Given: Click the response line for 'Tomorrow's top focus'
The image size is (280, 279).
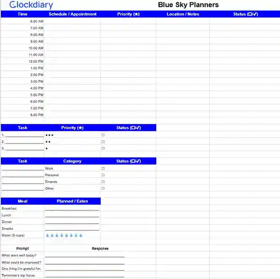Looking at the screenshot, I should (85, 277).
